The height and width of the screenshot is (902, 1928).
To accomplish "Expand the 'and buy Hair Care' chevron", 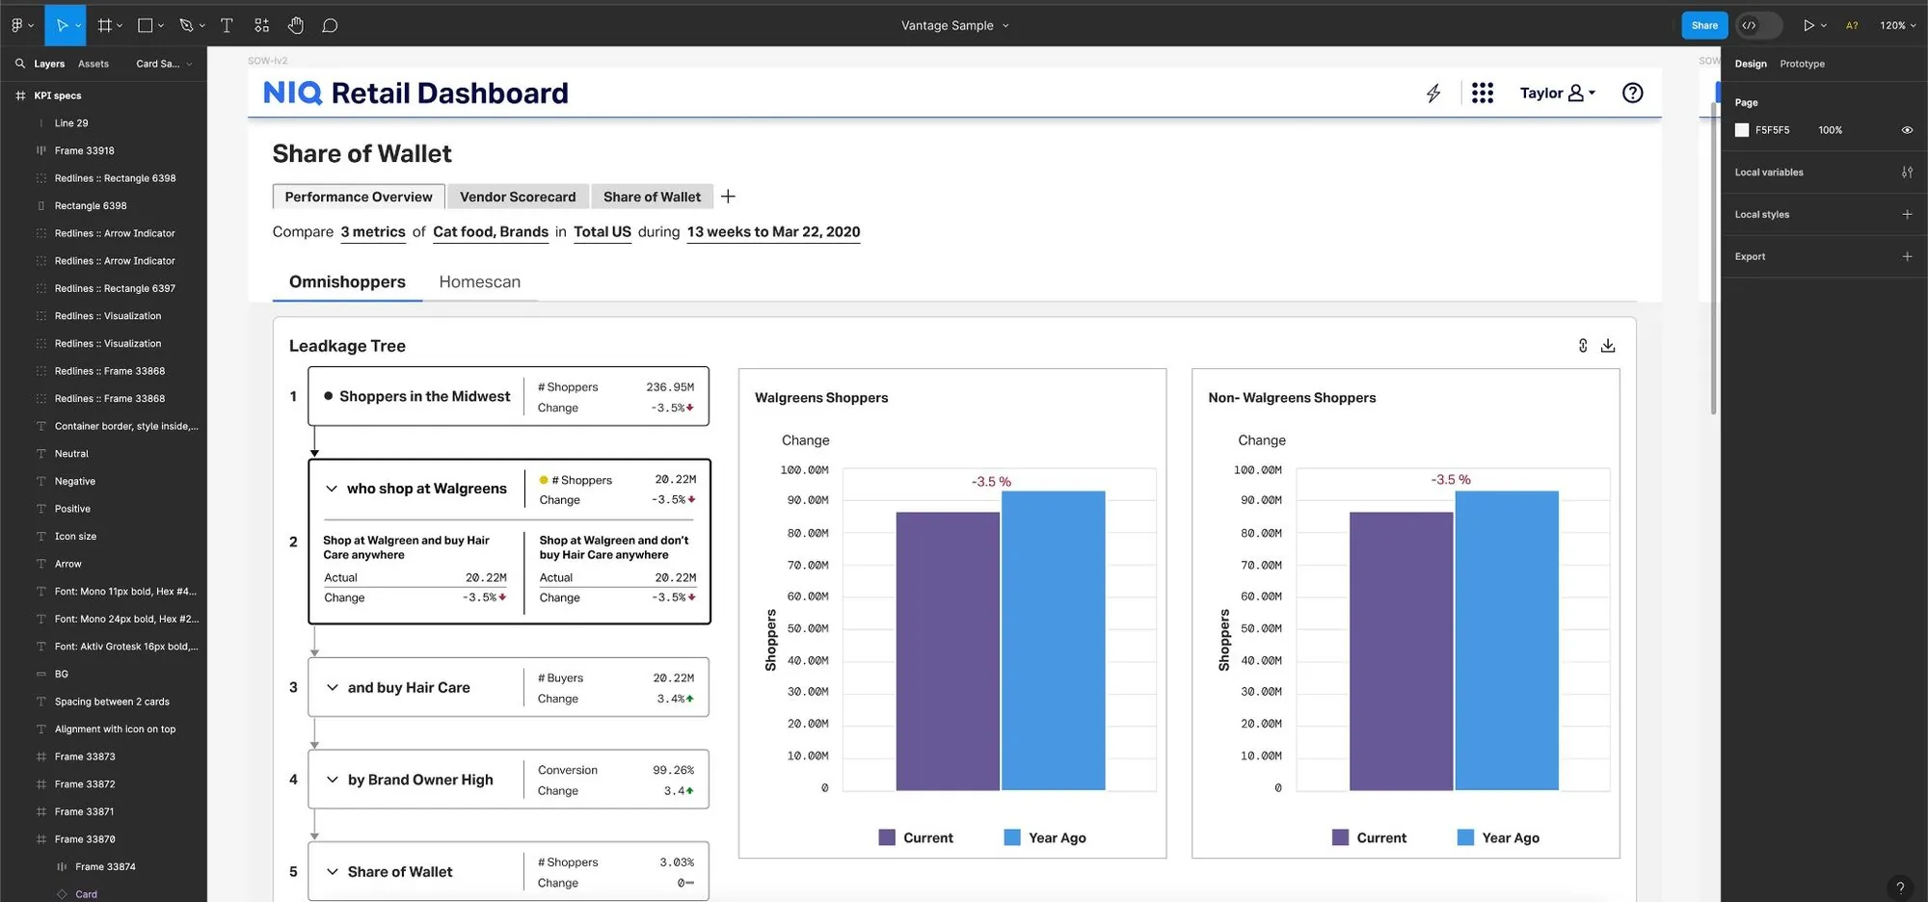I will pos(333,687).
